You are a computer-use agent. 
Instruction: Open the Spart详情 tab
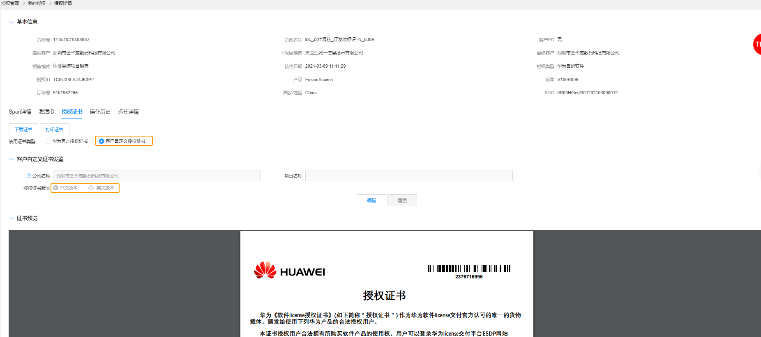(x=20, y=112)
